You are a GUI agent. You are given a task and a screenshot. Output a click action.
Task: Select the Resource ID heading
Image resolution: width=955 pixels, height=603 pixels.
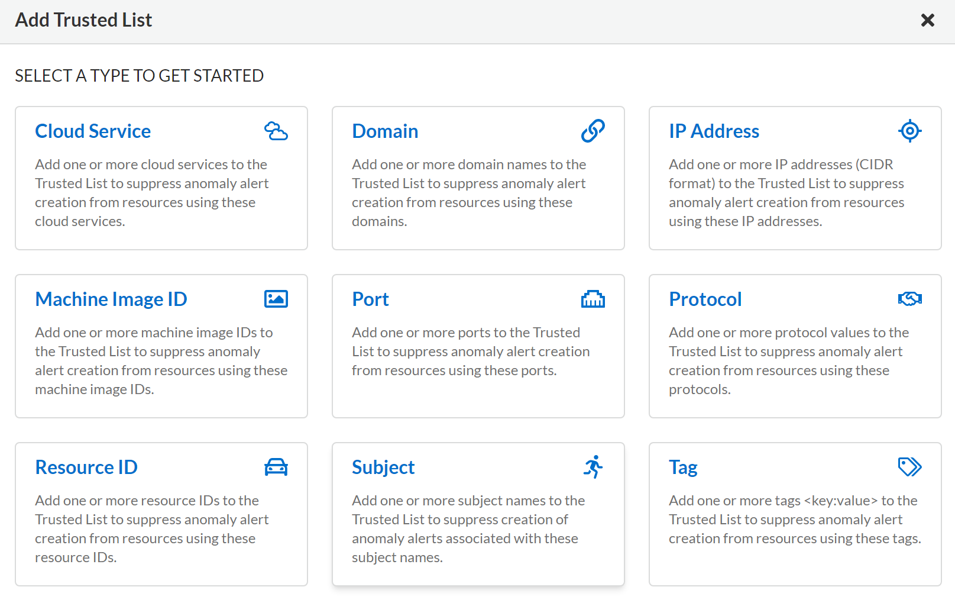tap(86, 467)
